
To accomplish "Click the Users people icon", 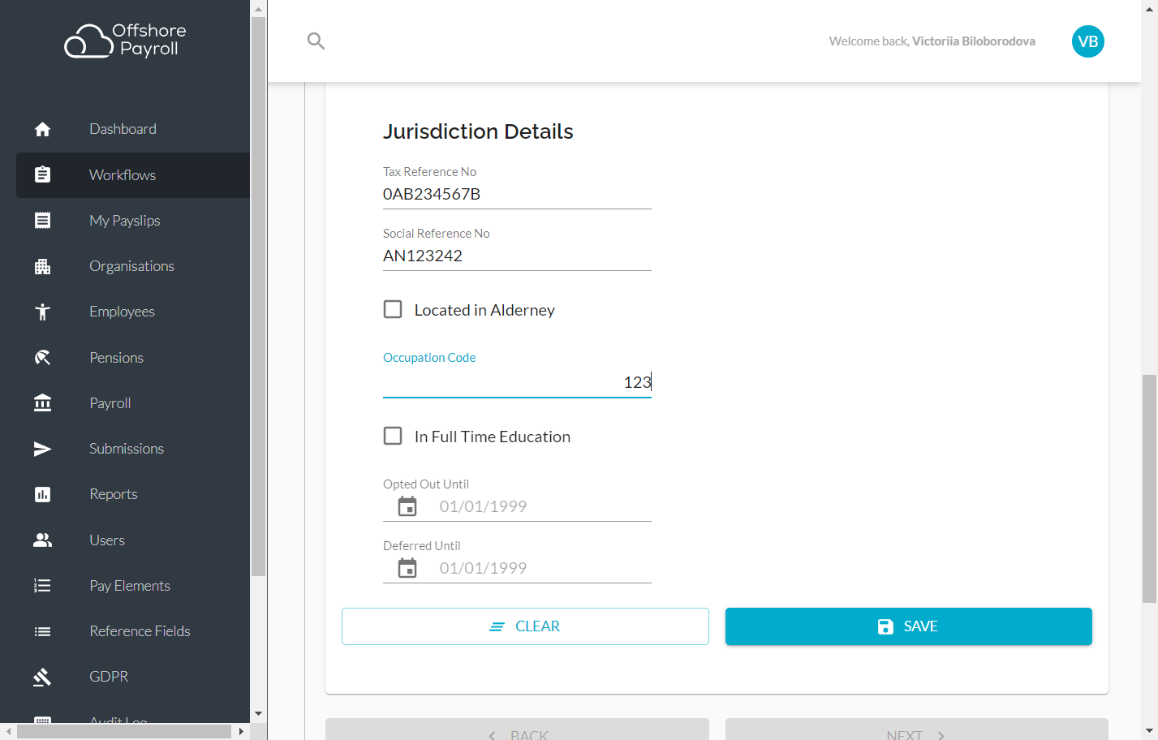I will 42,540.
